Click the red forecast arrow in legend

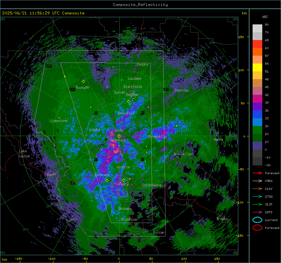[257, 173]
